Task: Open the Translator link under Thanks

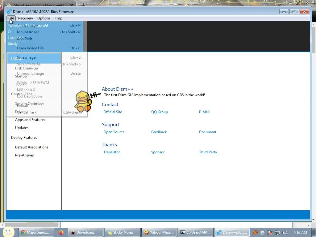Action: click(111, 152)
